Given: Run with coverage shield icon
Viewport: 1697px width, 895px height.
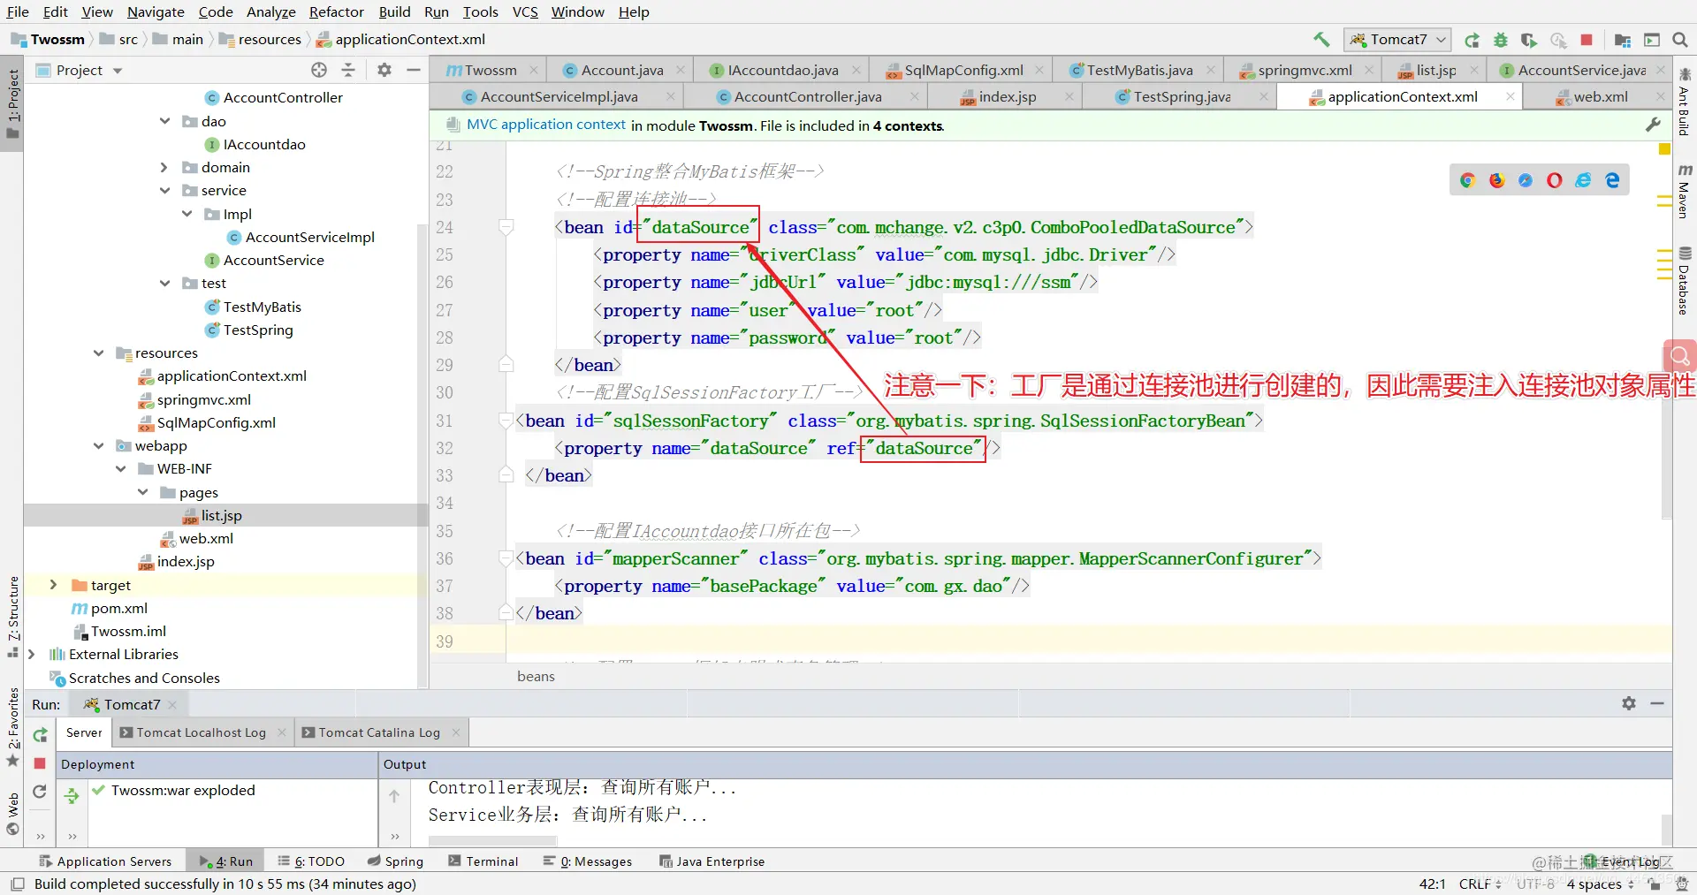Looking at the screenshot, I should click(x=1528, y=40).
